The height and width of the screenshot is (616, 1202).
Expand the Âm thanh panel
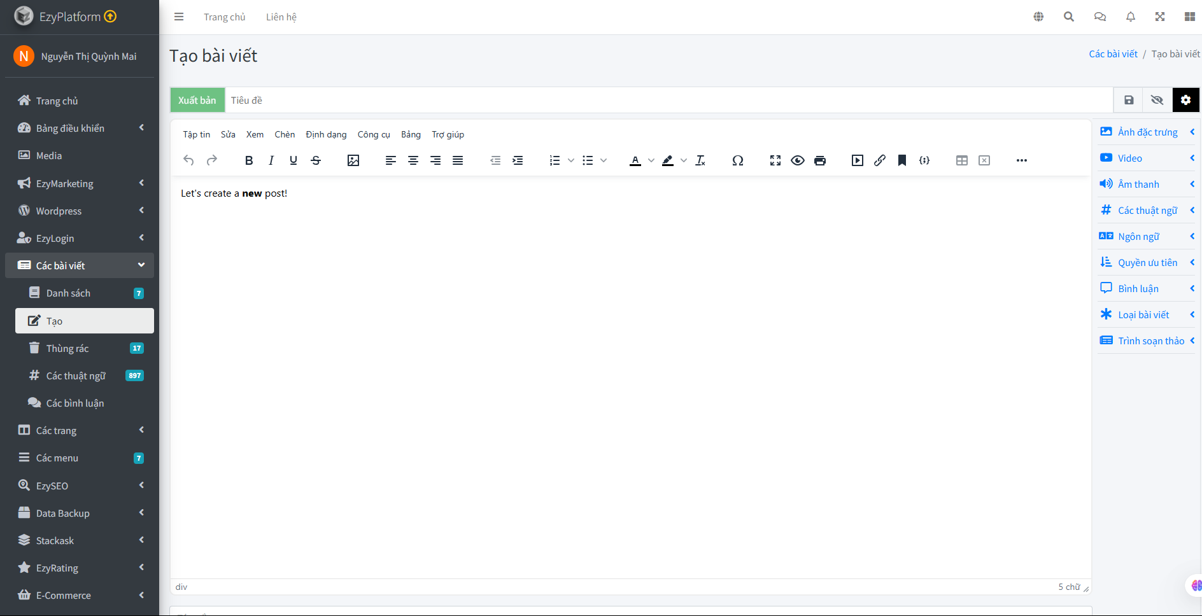click(x=1147, y=184)
